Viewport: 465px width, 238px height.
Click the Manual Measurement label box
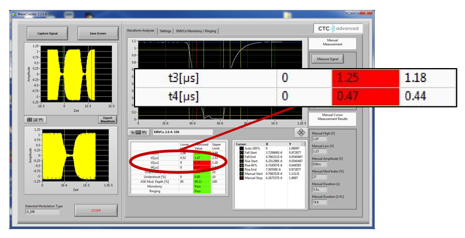point(333,43)
